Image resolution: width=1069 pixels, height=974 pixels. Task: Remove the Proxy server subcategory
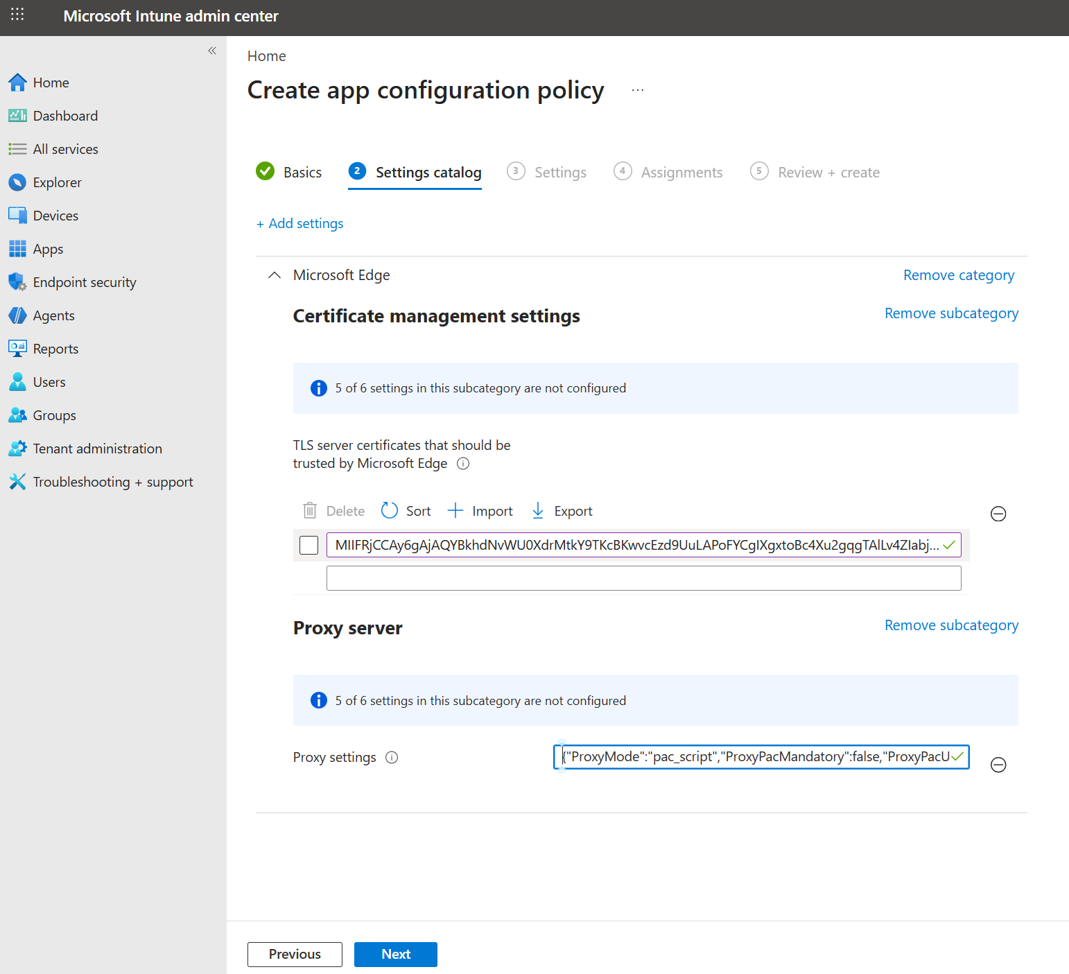[x=951, y=625]
